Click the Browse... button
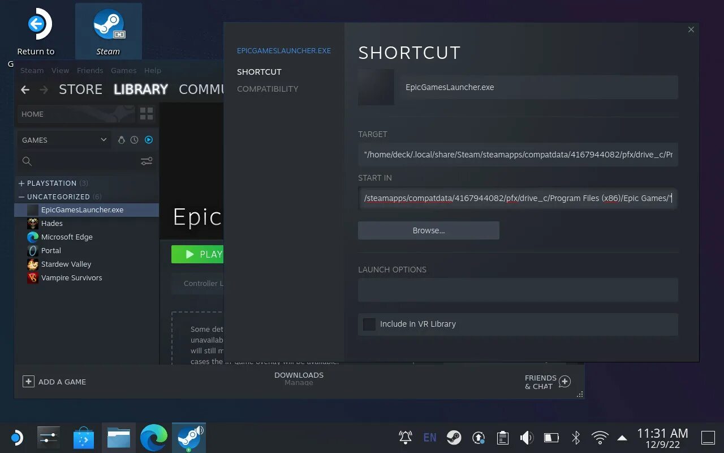 (429, 230)
